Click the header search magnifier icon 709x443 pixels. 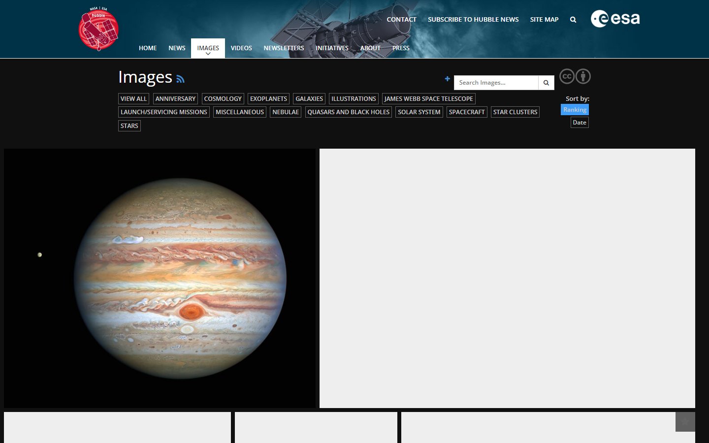click(x=573, y=20)
